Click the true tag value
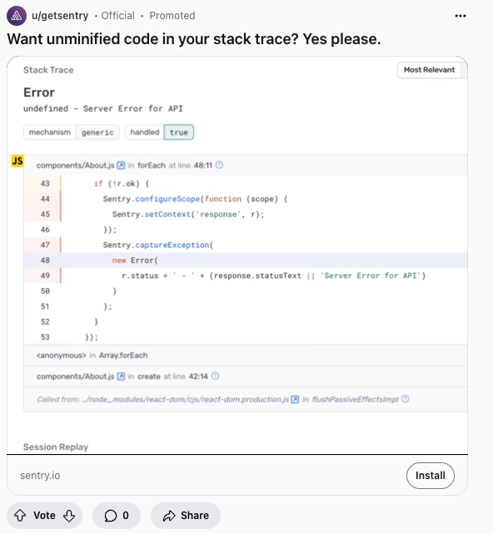 pos(179,132)
